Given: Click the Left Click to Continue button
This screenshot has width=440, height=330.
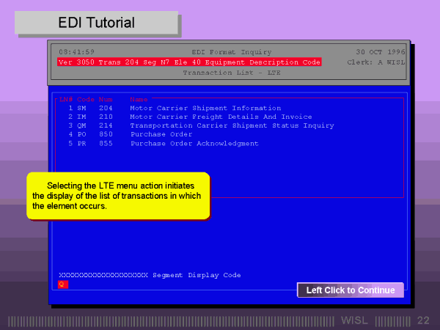Looking at the screenshot, I should (350, 290).
